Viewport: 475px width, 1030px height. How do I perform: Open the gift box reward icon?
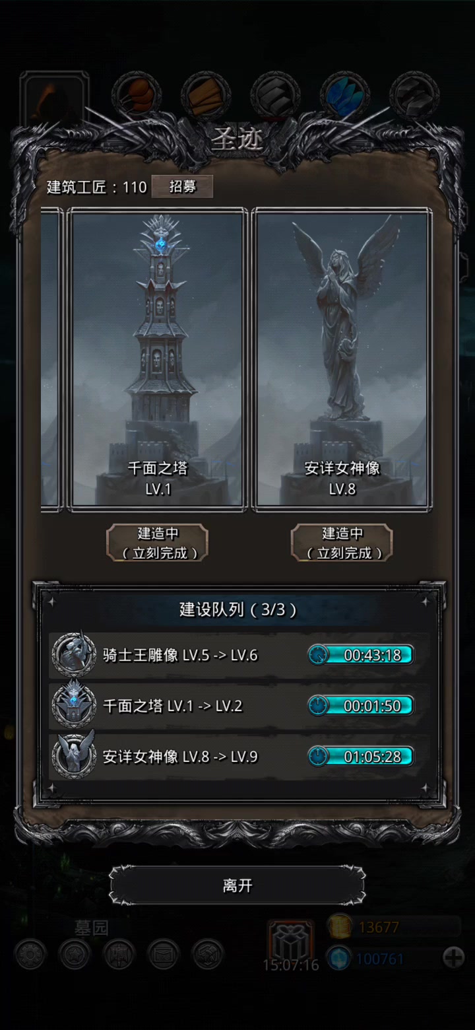[x=290, y=941]
